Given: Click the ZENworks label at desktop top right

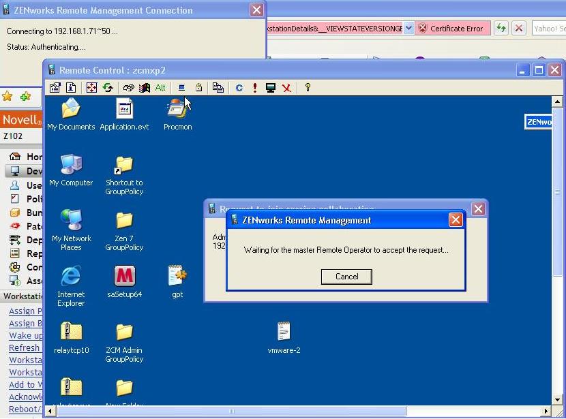Looking at the screenshot, I should [538, 122].
